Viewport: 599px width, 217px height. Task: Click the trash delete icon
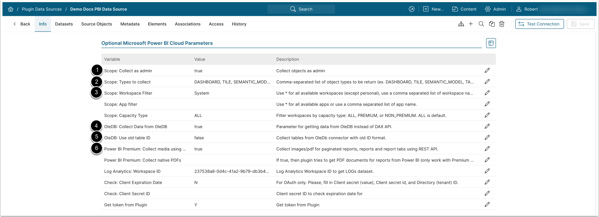[x=501, y=24]
